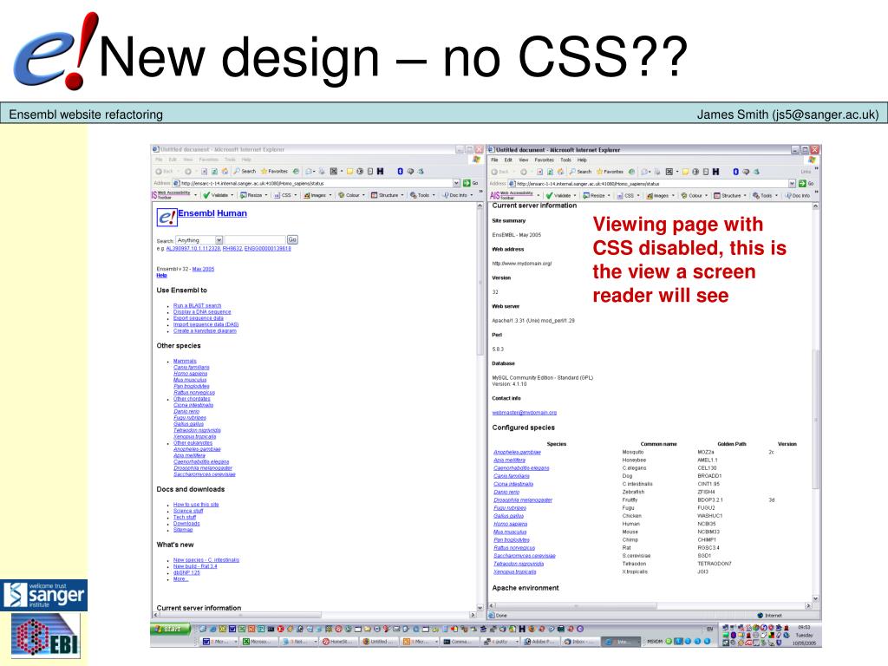The width and height of the screenshot is (888, 666).
Task: Open Favorites menu in right browser window
Action: pyautogui.click(x=545, y=160)
